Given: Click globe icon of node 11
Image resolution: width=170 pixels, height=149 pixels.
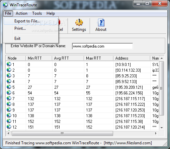Looking at the screenshot, I should coord(9,121).
